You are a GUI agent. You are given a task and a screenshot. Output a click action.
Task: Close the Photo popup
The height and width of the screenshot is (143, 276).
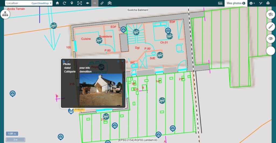coord(123,61)
